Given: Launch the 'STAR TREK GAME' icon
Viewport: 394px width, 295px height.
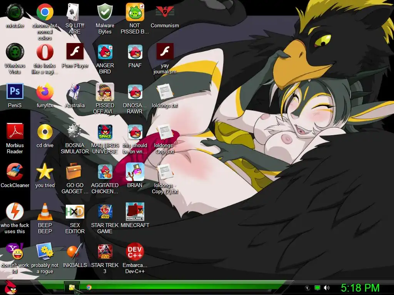Looking at the screenshot, I should click(105, 212).
